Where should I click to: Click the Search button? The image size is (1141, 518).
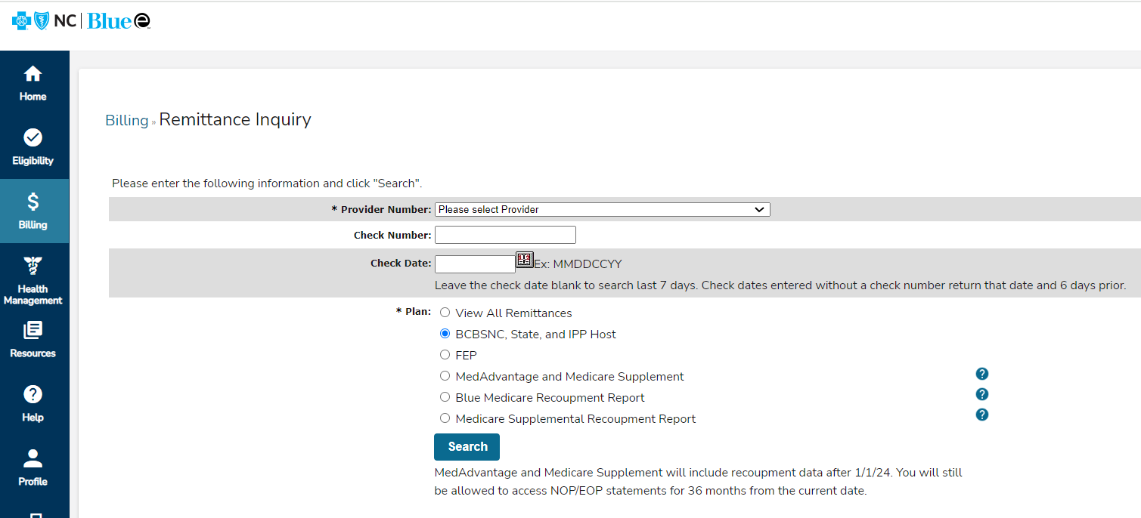click(467, 446)
